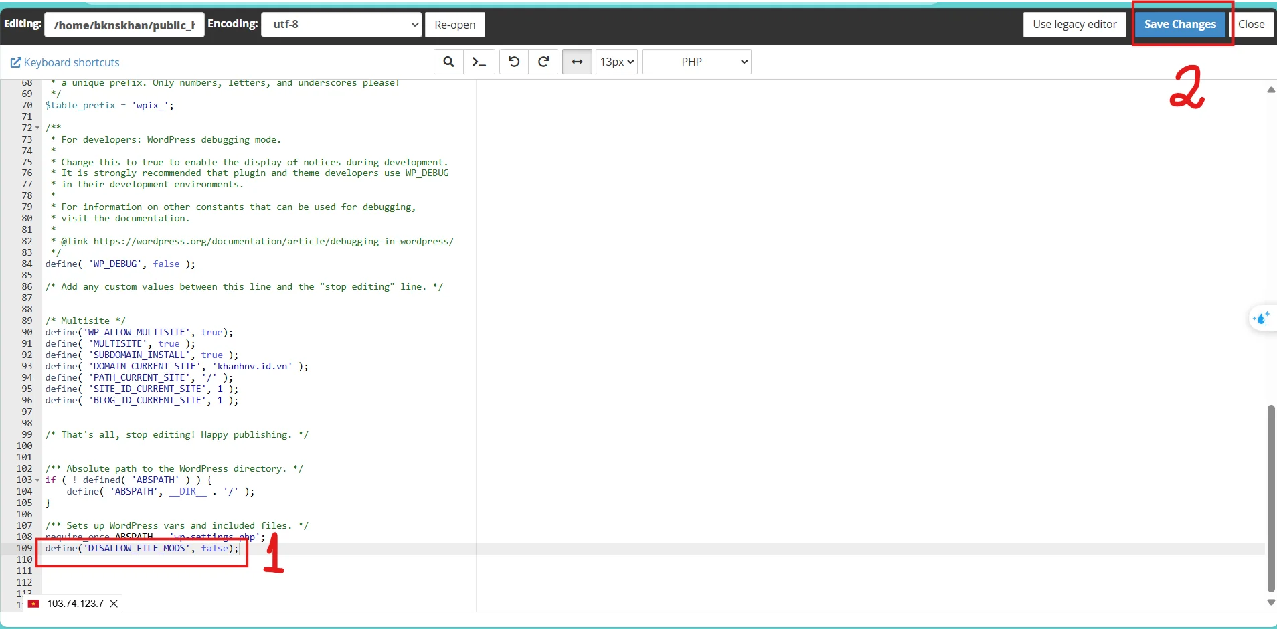Click the Vietnam flag icon
This screenshot has width=1277, height=629.
point(33,604)
